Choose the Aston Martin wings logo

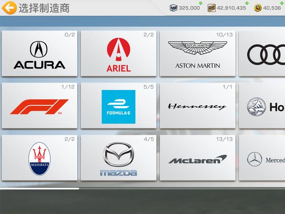coord(197,53)
